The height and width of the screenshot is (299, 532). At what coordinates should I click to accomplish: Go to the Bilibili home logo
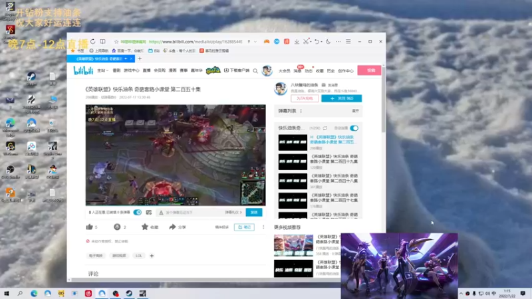point(83,70)
